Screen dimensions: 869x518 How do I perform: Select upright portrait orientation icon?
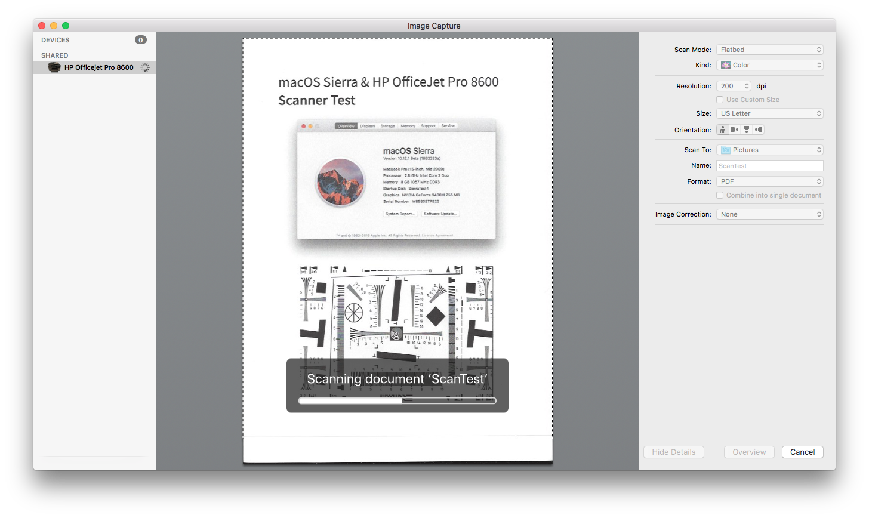coord(723,129)
